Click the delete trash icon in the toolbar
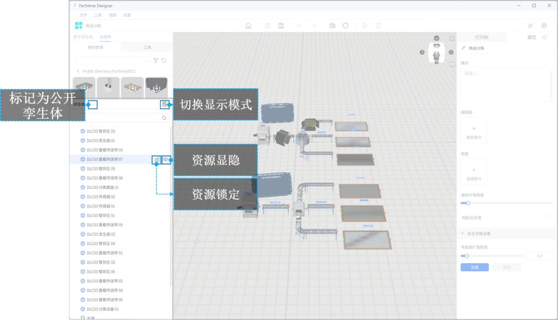Image resolution: width=558 pixels, height=320 pixels. (378, 26)
